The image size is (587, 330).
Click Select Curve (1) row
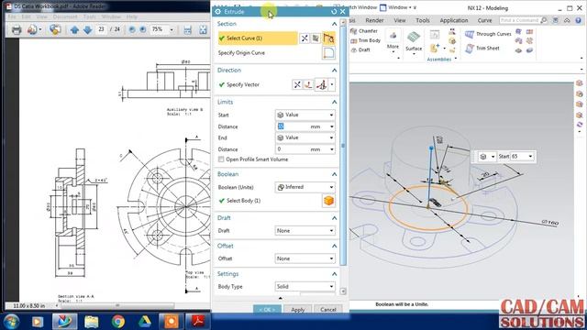258,38
